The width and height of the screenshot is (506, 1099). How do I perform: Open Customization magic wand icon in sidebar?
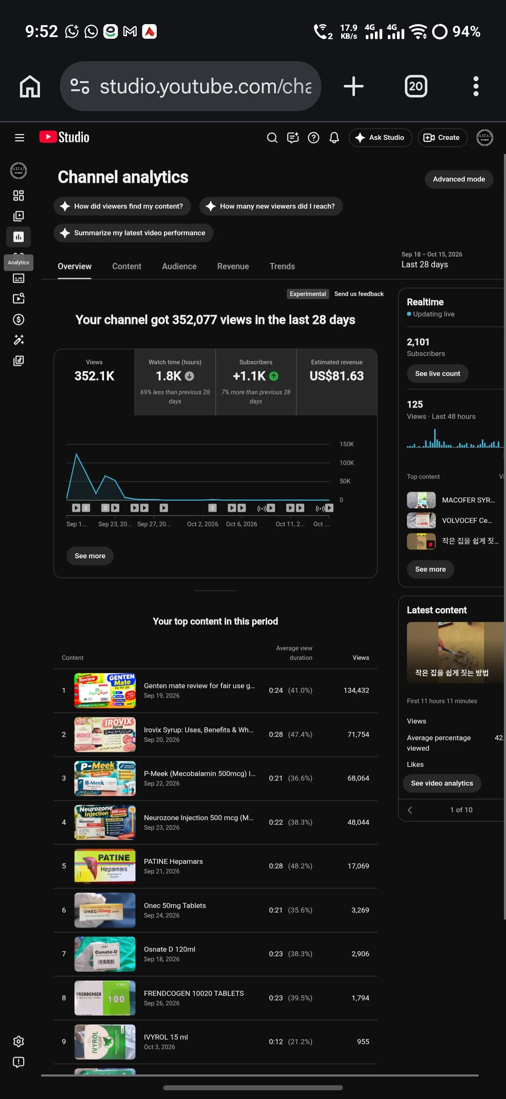19,340
